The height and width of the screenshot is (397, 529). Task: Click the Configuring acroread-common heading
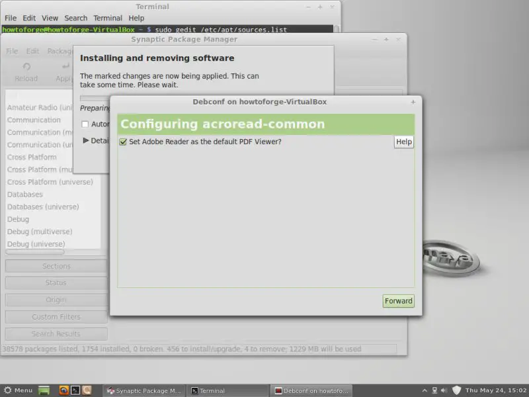[x=223, y=124]
